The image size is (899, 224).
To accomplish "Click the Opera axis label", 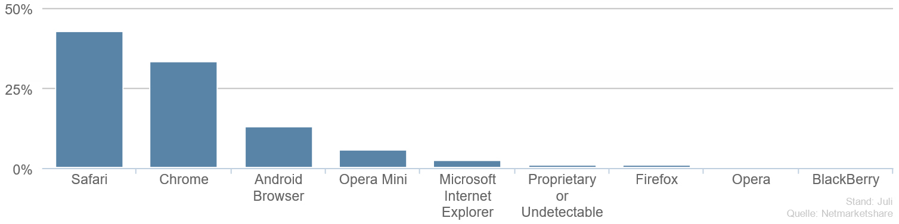I will click(x=751, y=179).
